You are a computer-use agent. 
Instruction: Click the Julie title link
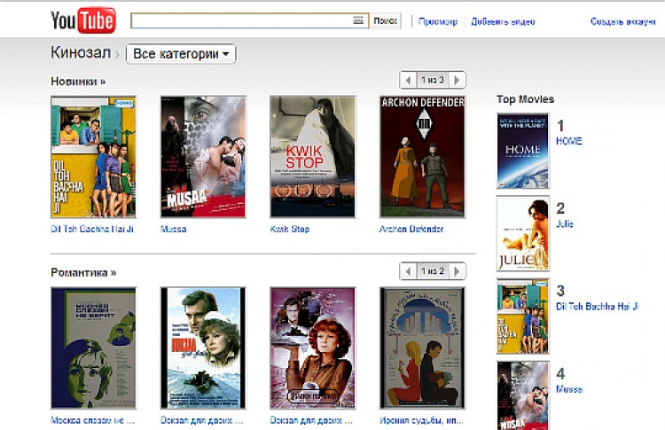[565, 224]
